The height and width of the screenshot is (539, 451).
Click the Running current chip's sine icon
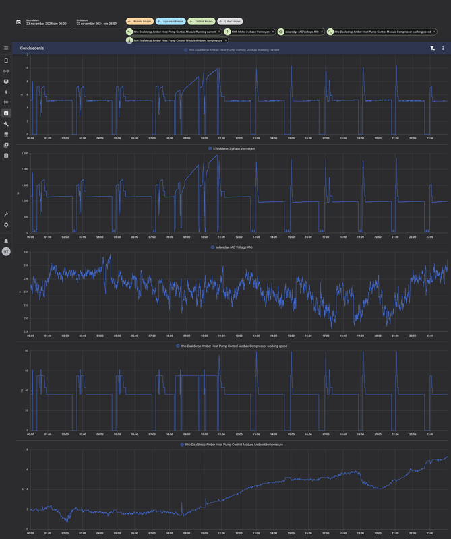click(129, 32)
